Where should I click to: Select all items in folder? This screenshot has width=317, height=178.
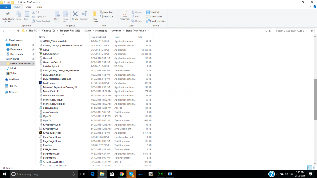(x=153, y=12)
